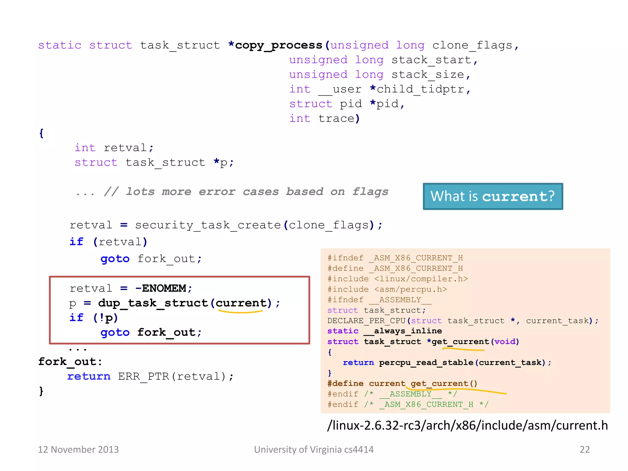Click the date '12 November 2013' in footer
This screenshot has width=628, height=471.
tap(78, 450)
